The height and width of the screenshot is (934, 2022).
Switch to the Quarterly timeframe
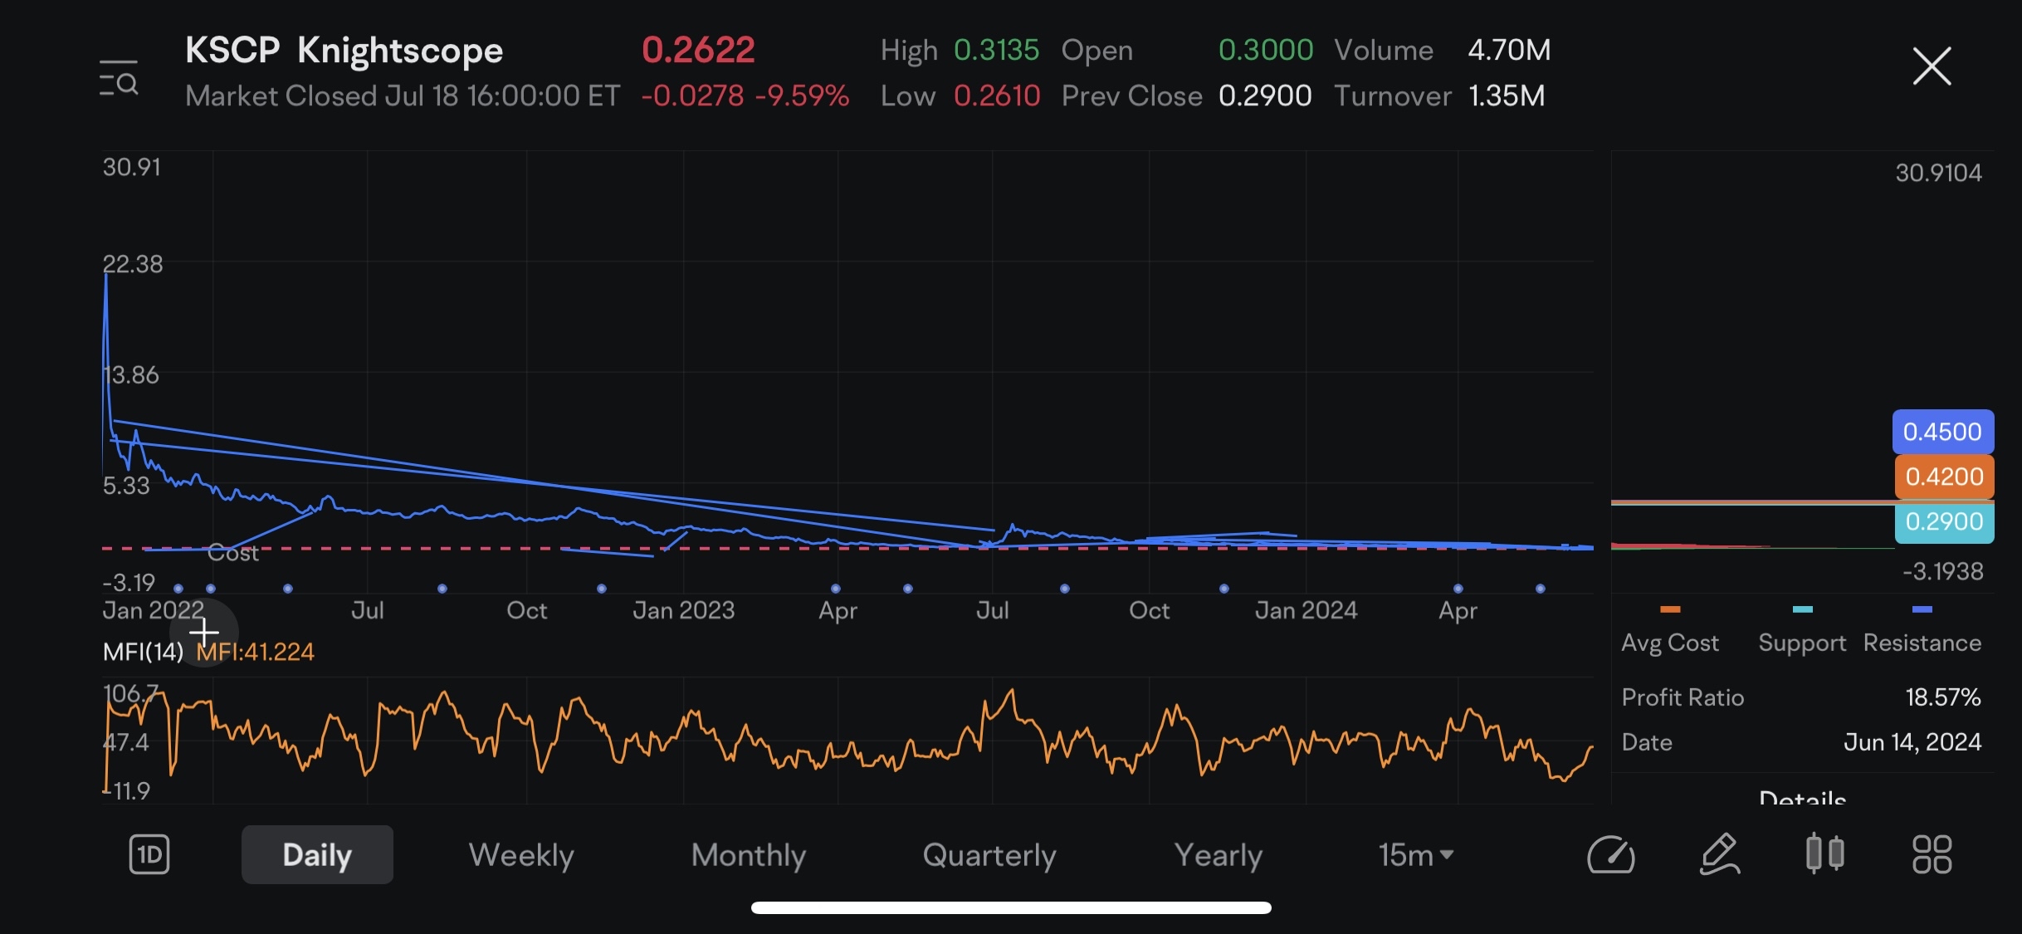(989, 854)
